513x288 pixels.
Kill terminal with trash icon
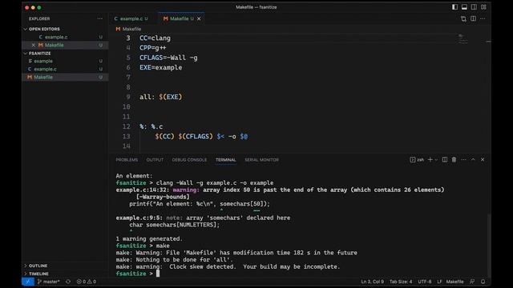454,160
